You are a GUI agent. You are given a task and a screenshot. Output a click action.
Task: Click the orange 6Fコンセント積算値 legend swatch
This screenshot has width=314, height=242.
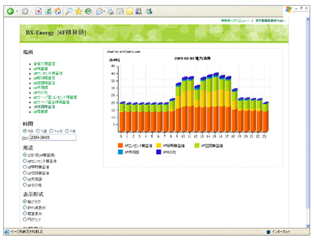click(x=121, y=145)
